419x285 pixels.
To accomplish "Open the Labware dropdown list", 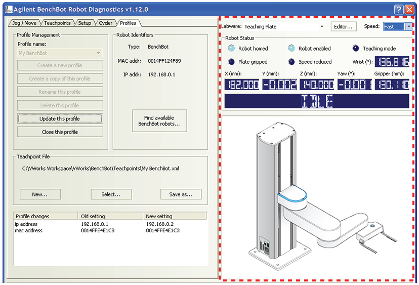I will click(x=321, y=27).
